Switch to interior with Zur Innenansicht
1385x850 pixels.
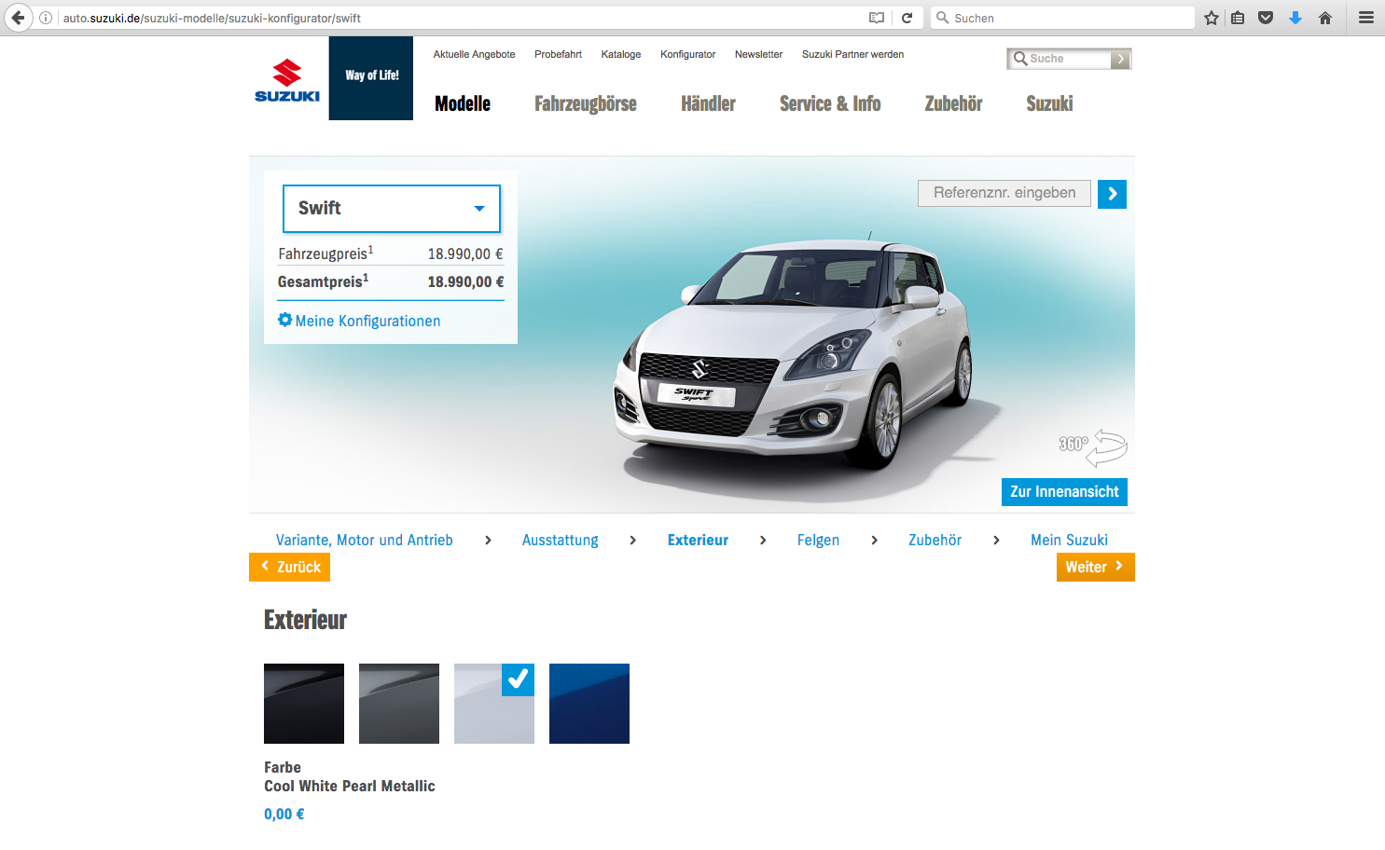[x=1064, y=492]
